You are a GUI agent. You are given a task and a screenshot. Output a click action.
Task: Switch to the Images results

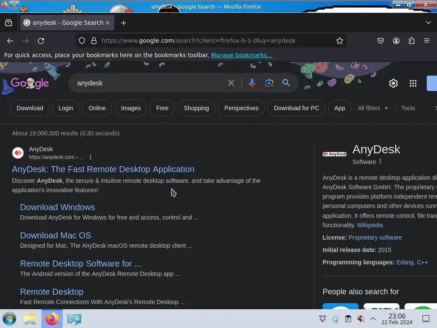[x=131, y=108]
